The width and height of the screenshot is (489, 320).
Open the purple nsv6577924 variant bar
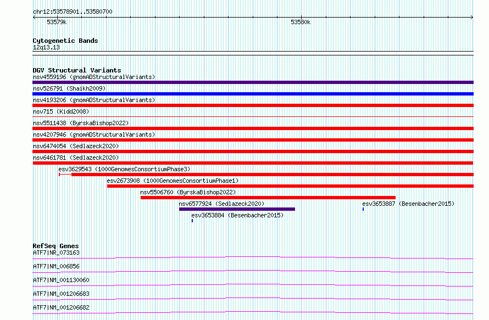(x=237, y=209)
